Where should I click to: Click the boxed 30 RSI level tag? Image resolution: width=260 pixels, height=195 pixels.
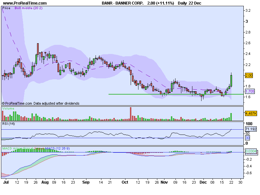(247, 138)
